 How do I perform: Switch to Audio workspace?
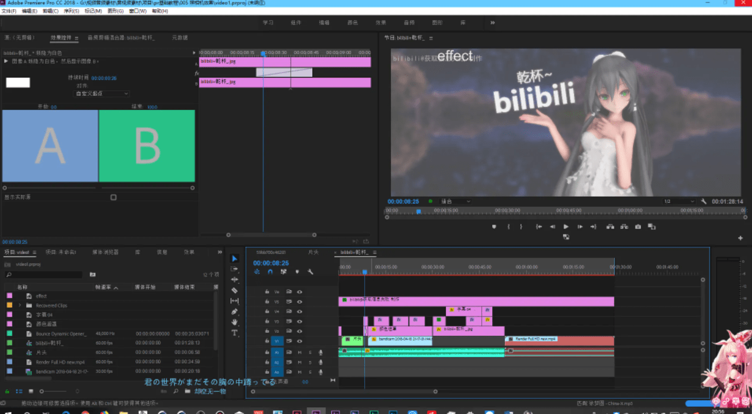pos(409,23)
